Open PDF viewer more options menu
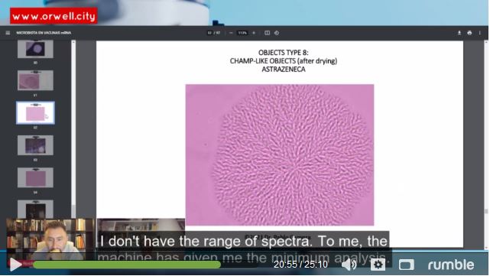 point(480,33)
